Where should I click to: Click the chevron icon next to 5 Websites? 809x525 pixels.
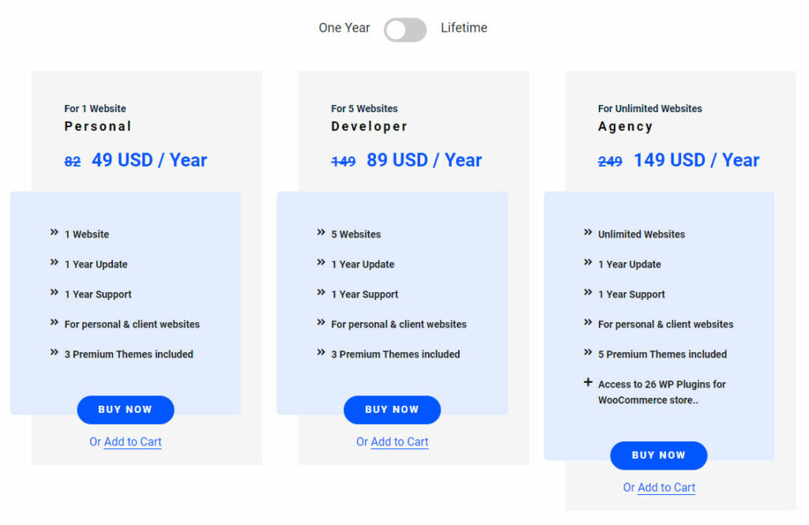click(x=321, y=233)
